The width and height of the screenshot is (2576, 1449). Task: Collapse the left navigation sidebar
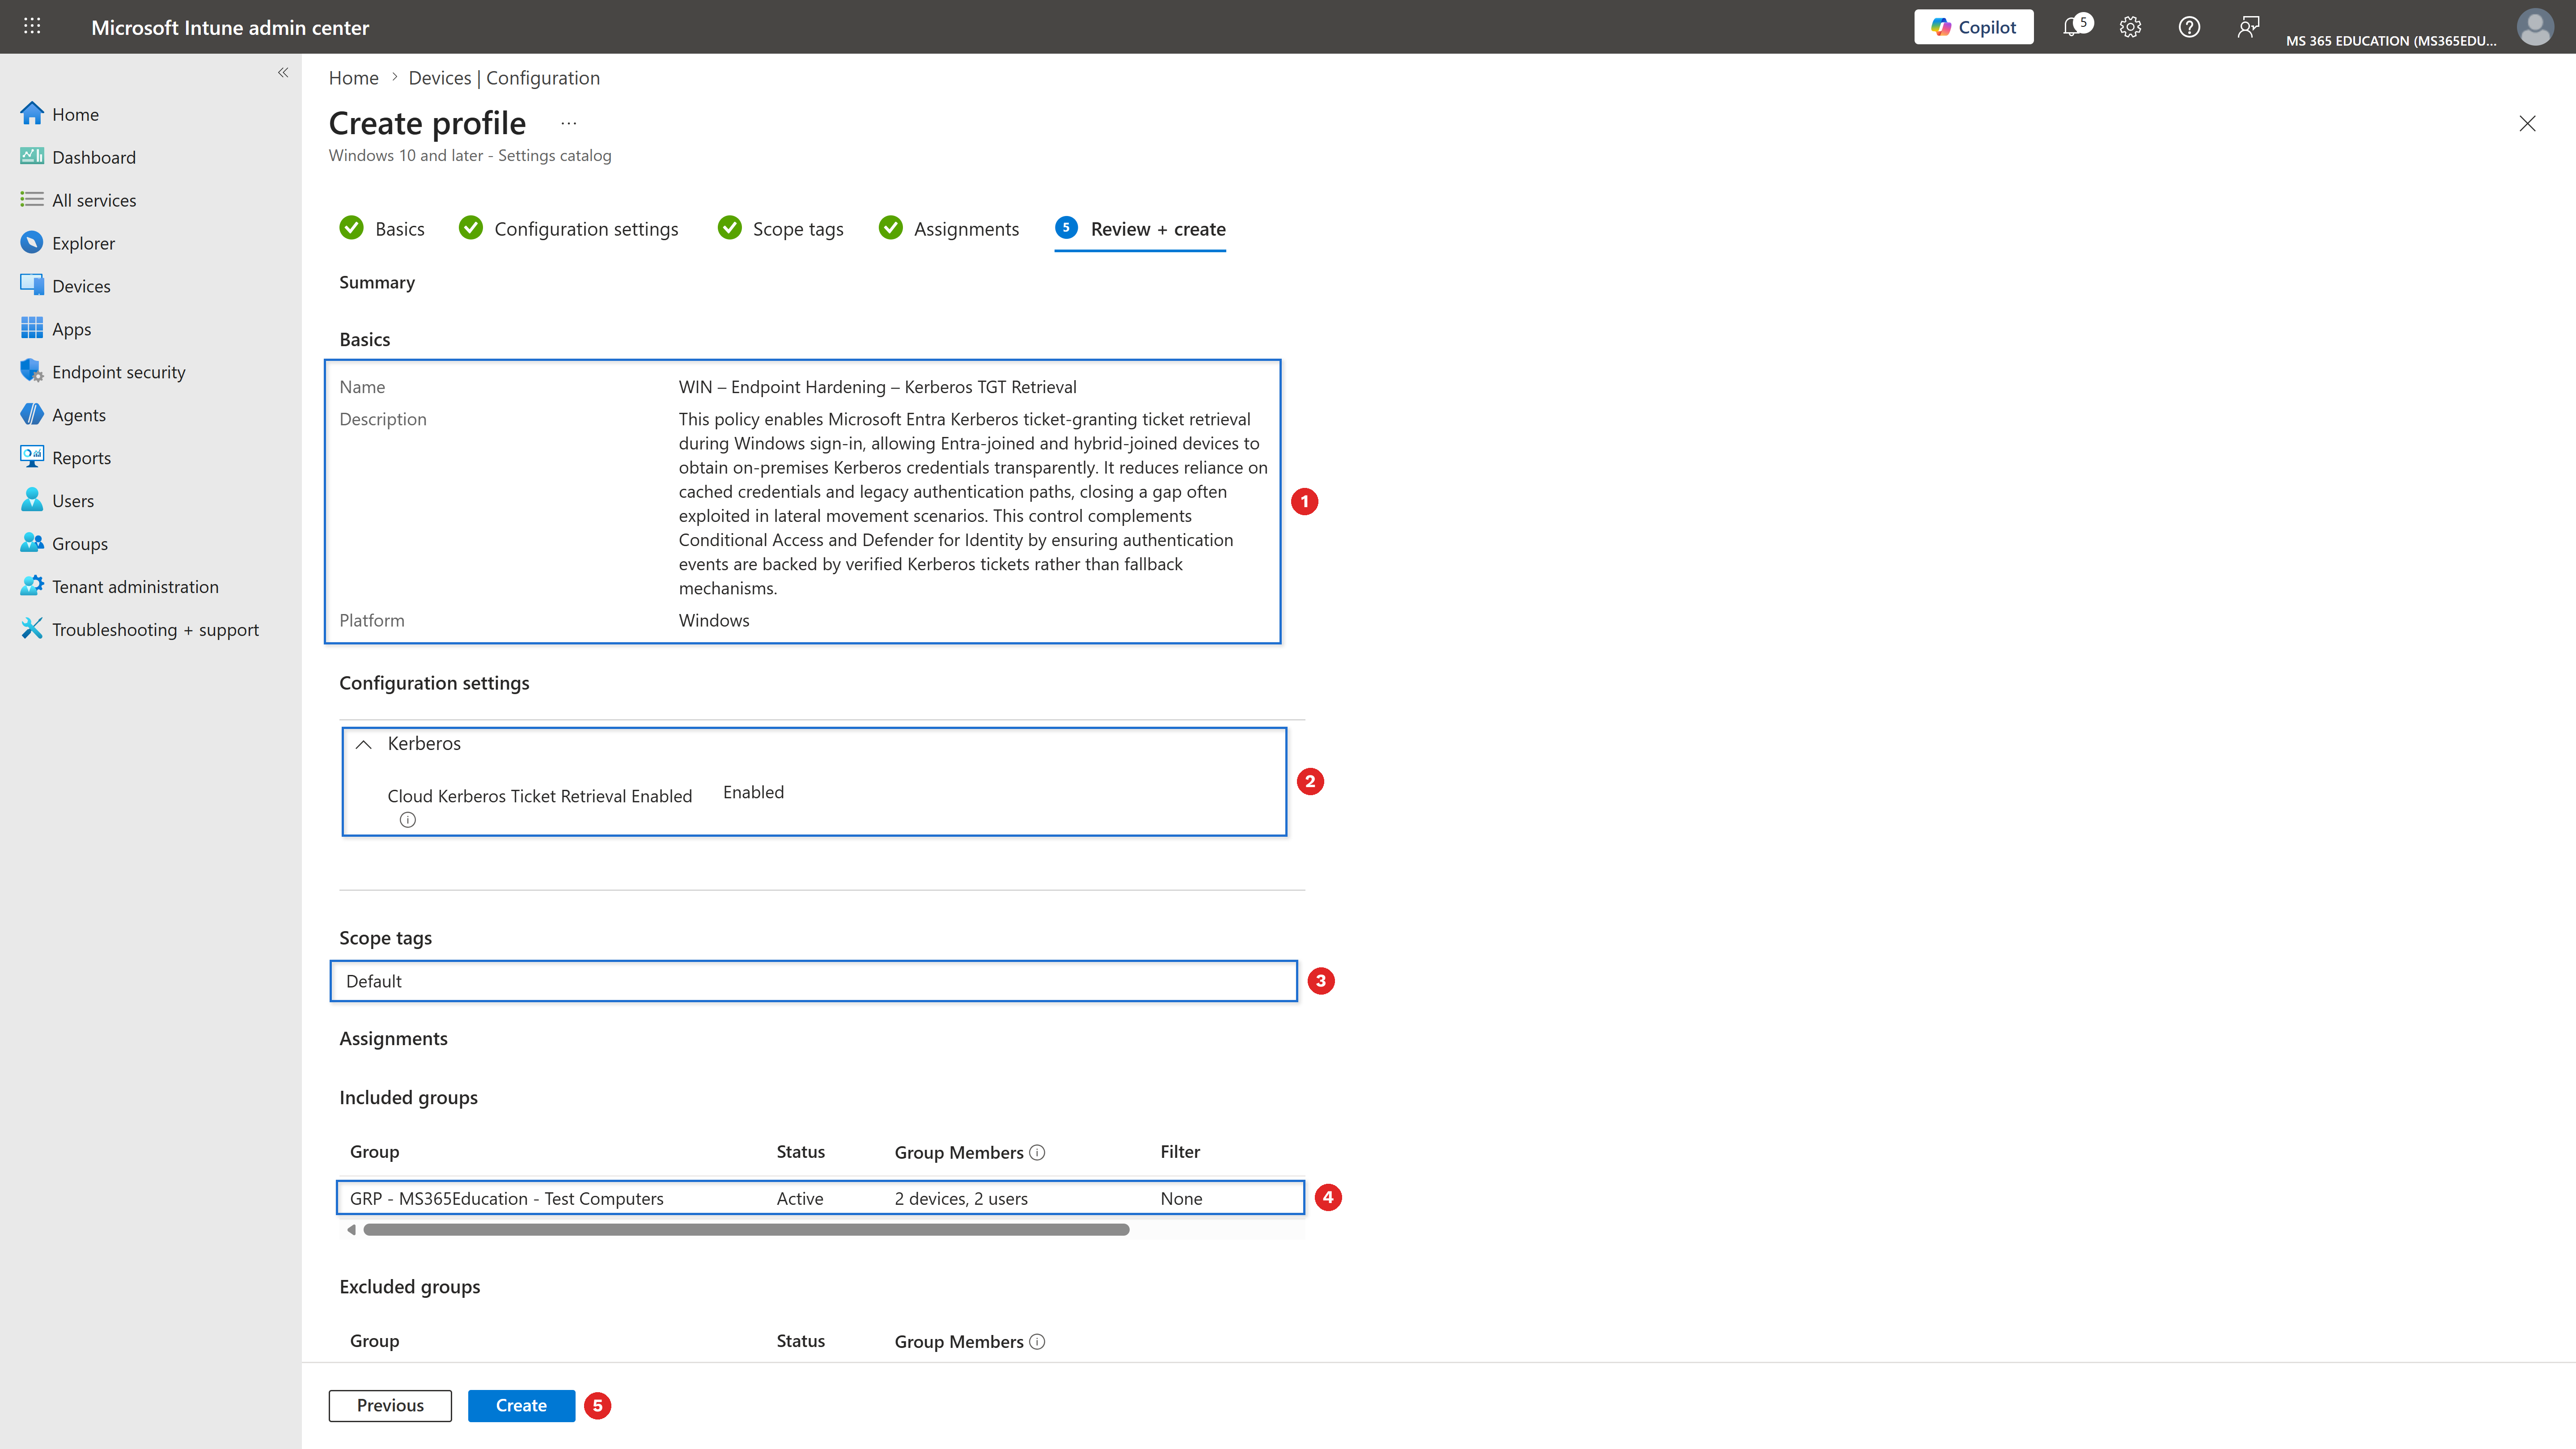pos(283,72)
